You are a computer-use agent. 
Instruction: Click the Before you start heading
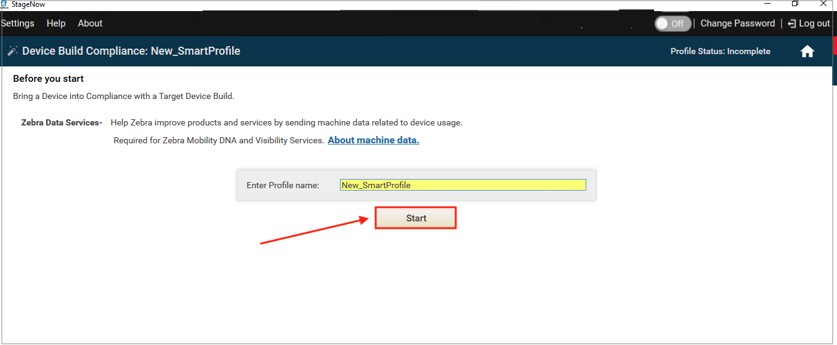coord(49,79)
